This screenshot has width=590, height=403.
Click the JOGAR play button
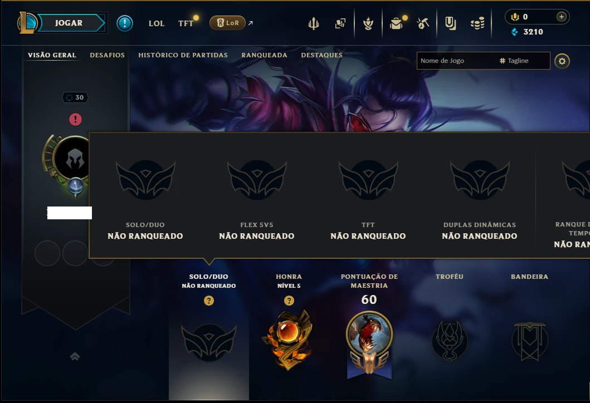click(69, 23)
